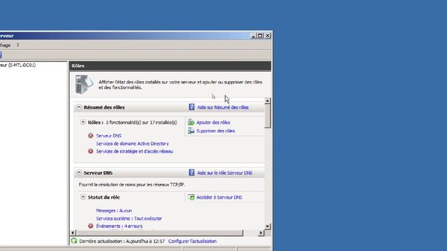
Task: Click the Ajouter des rôles link
Action: click(x=213, y=123)
